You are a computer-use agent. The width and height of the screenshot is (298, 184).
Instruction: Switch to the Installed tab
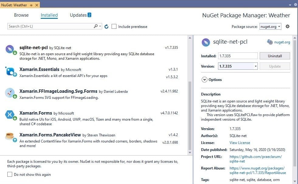(x=49, y=15)
